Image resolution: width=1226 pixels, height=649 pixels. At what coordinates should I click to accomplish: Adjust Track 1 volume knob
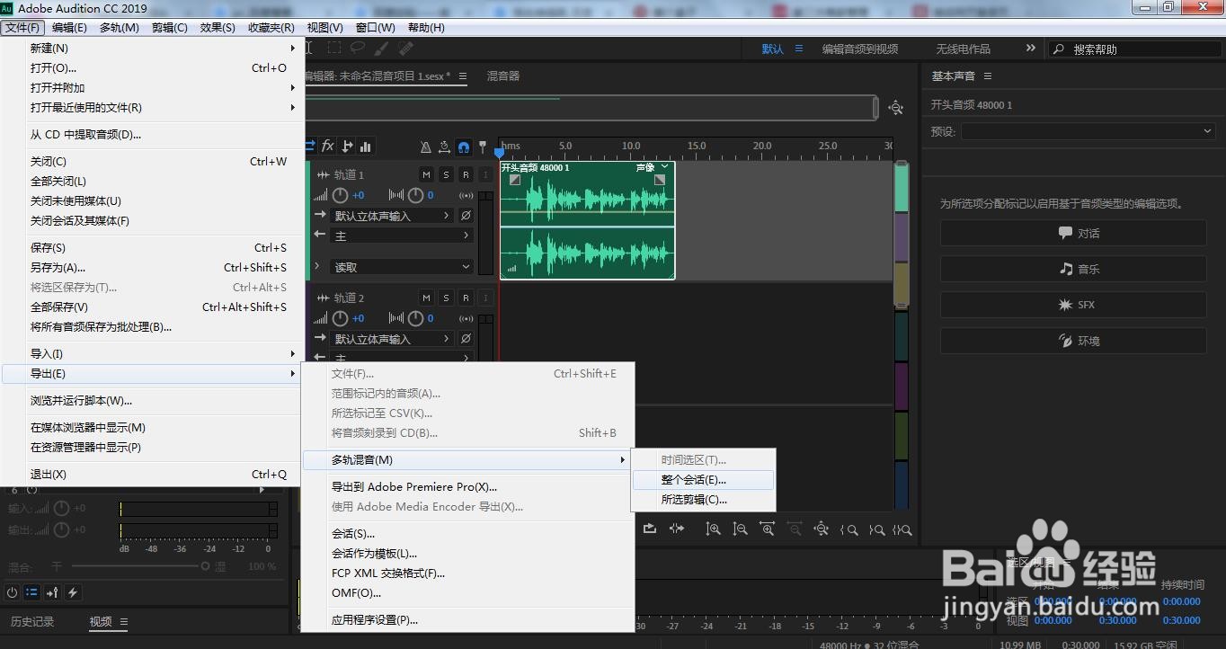[341, 195]
